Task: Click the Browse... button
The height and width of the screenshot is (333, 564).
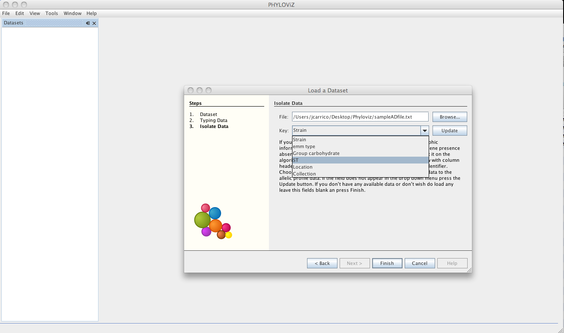Action: (x=450, y=117)
